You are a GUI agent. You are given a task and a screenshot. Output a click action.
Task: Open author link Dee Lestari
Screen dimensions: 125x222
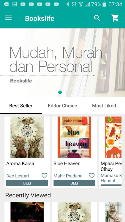[17, 176]
